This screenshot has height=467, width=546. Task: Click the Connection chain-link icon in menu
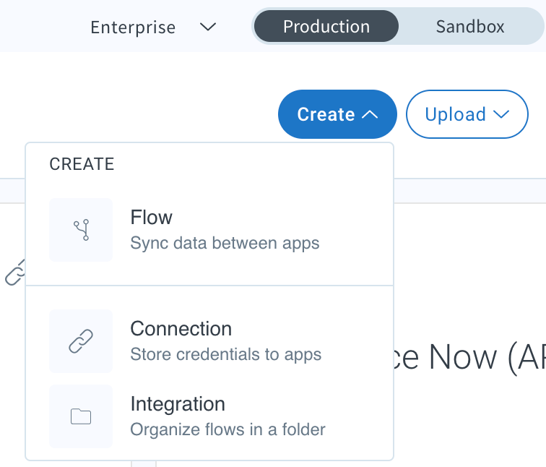pyautogui.click(x=81, y=341)
